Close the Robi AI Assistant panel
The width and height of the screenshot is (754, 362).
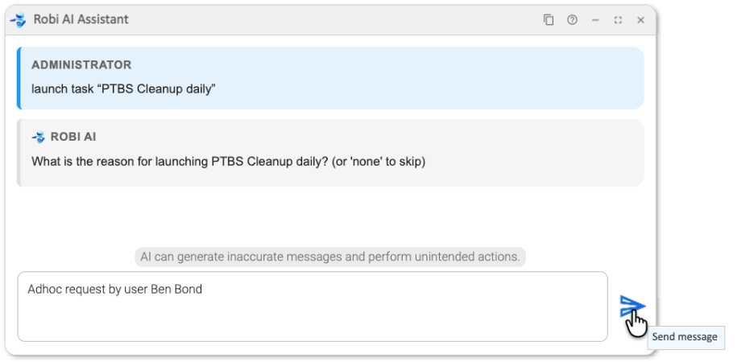[x=641, y=20]
